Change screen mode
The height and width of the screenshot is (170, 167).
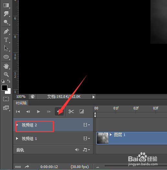coord(6,108)
